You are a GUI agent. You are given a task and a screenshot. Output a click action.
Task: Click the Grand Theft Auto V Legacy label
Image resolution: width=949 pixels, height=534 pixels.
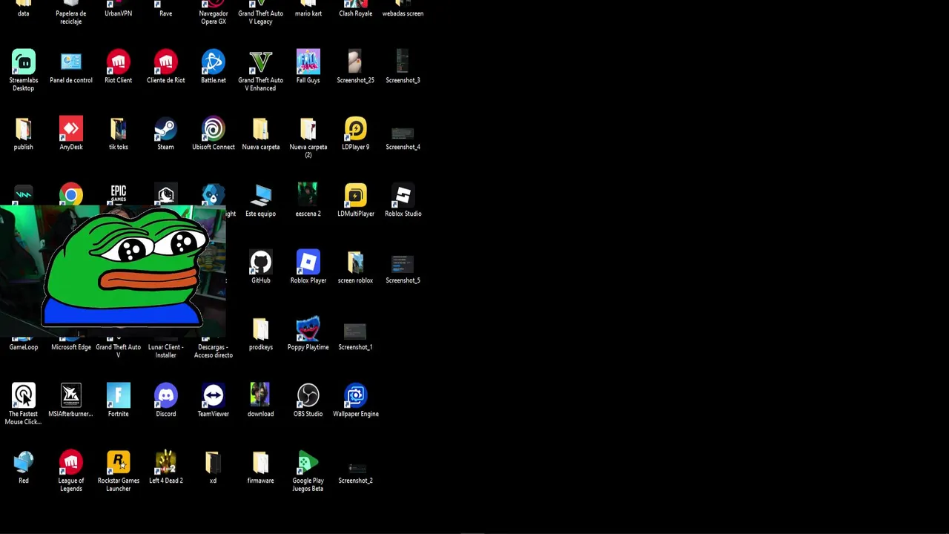260,17
